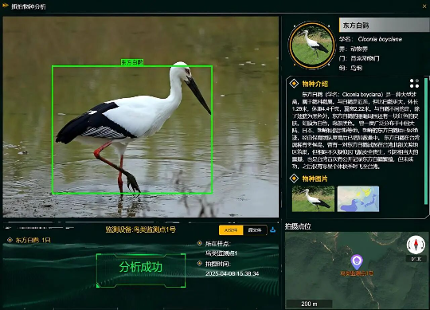The height and width of the screenshot is (310, 430).
Task: Select the purple camera location marker
Action: pos(357,261)
